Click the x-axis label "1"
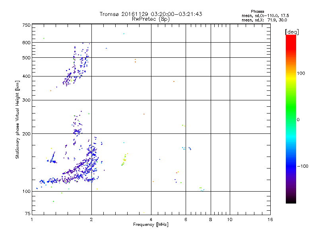 pos(32,219)
